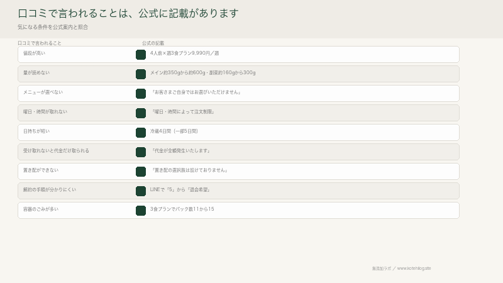Click the green square in the 容器のごみが多い row
The width and height of the screenshot is (503, 283).
pyautogui.click(x=141, y=211)
